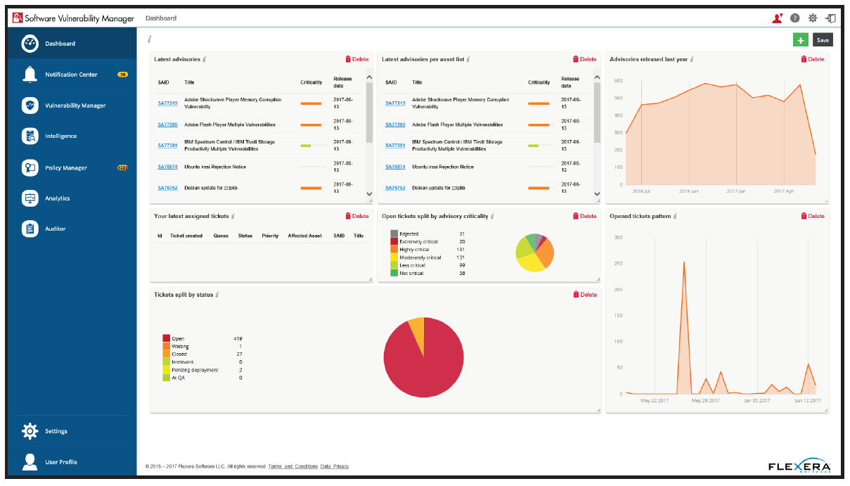The height and width of the screenshot is (486, 850).
Task: Click the Dashboard gauge icon in sidebar
Action: point(30,43)
